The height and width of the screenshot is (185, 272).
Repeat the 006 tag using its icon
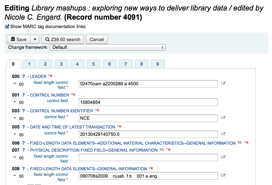tap(240, 143)
